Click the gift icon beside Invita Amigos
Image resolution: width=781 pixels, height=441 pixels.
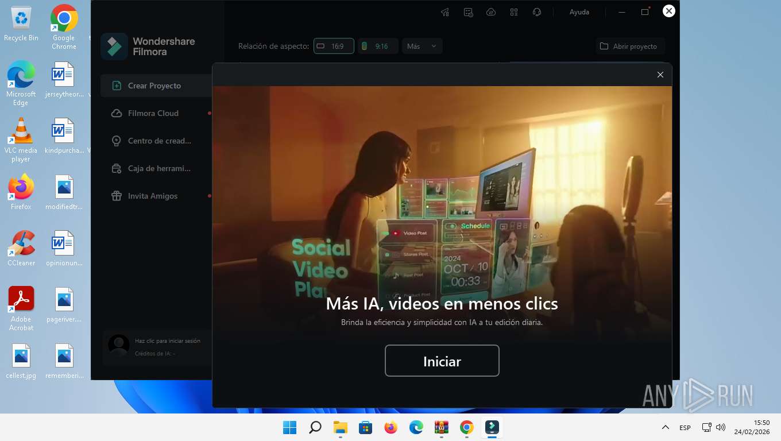coord(117,196)
